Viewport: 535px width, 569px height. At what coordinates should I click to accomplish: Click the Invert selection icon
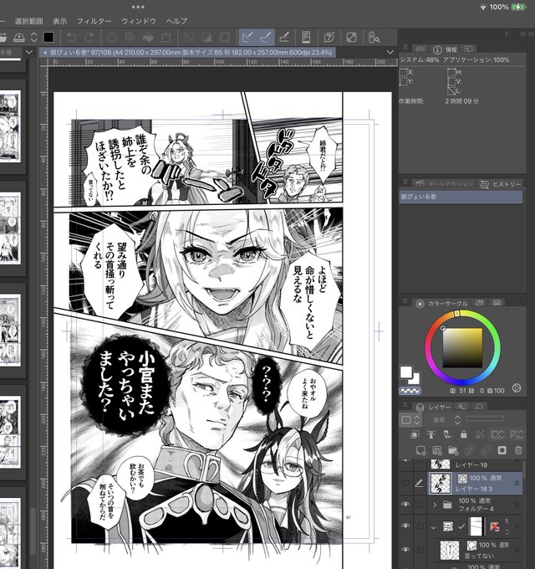[x=206, y=38]
